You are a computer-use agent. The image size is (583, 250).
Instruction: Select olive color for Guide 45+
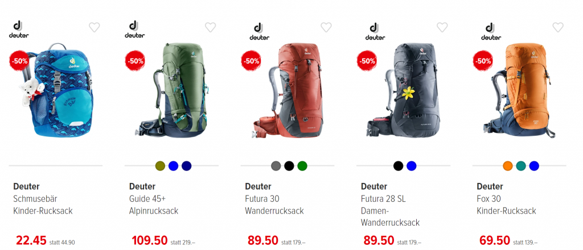pos(160,166)
